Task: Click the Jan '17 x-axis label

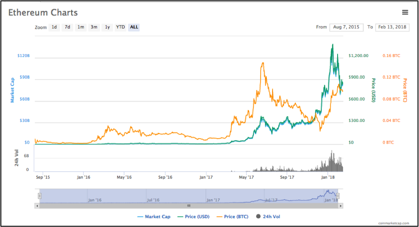Action: 206,178
